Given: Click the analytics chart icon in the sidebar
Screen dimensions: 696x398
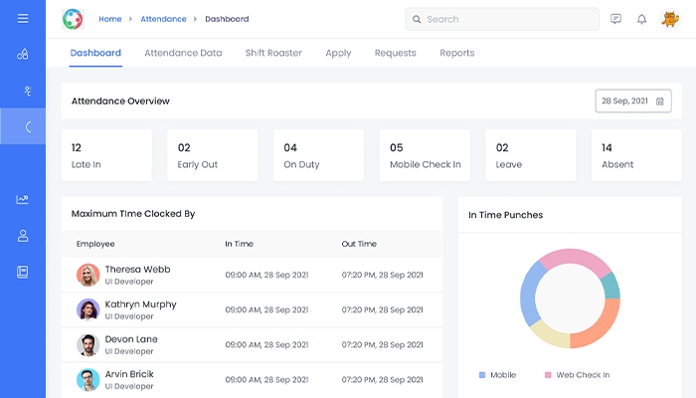Looking at the screenshot, I should pos(23,199).
